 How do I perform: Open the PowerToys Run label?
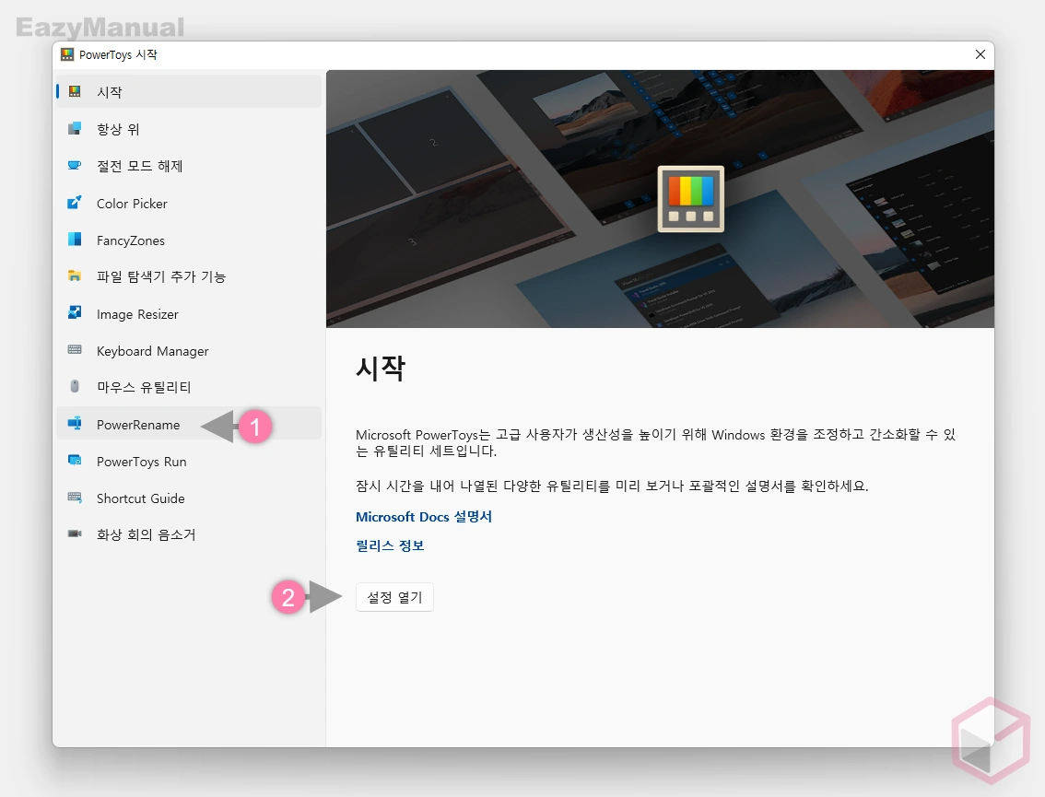(x=141, y=462)
